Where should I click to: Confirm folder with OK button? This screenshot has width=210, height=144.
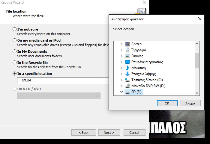point(167,103)
